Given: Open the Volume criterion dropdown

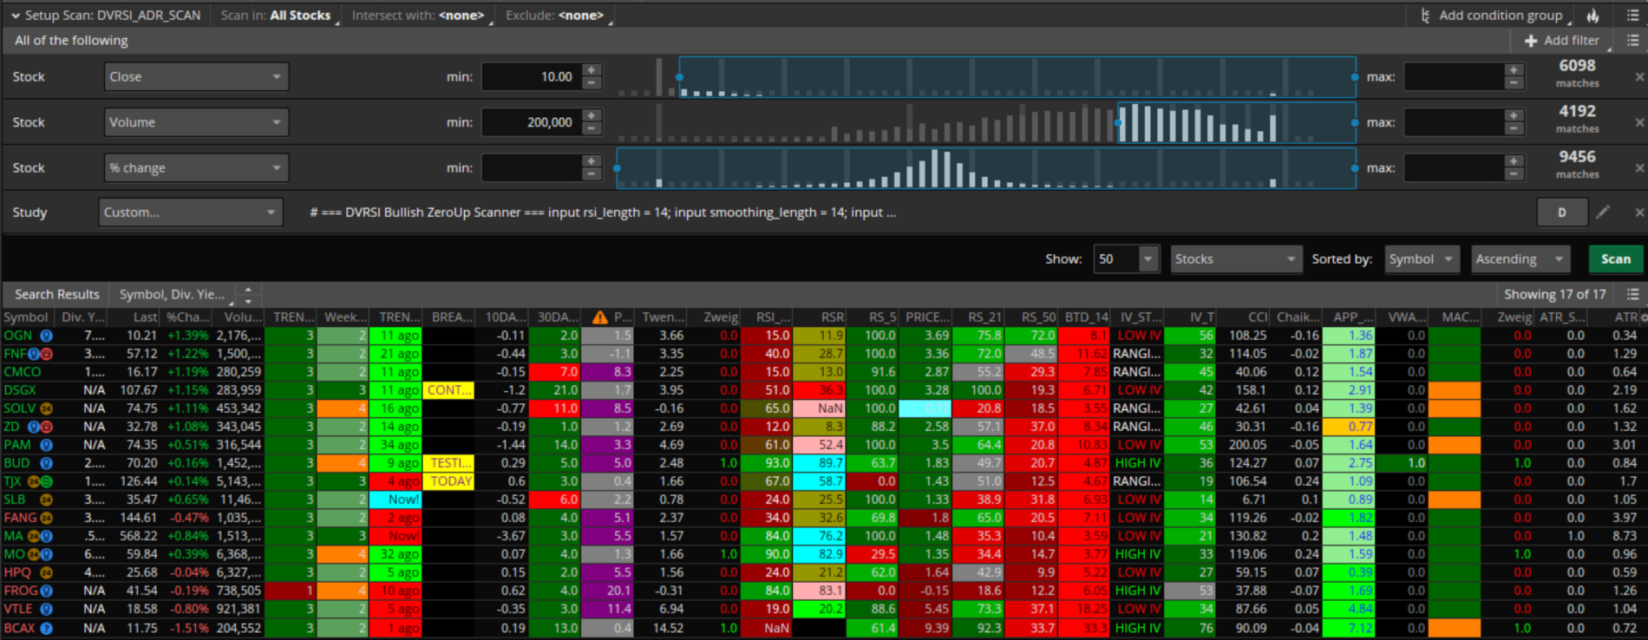Looking at the screenshot, I should click(x=196, y=122).
